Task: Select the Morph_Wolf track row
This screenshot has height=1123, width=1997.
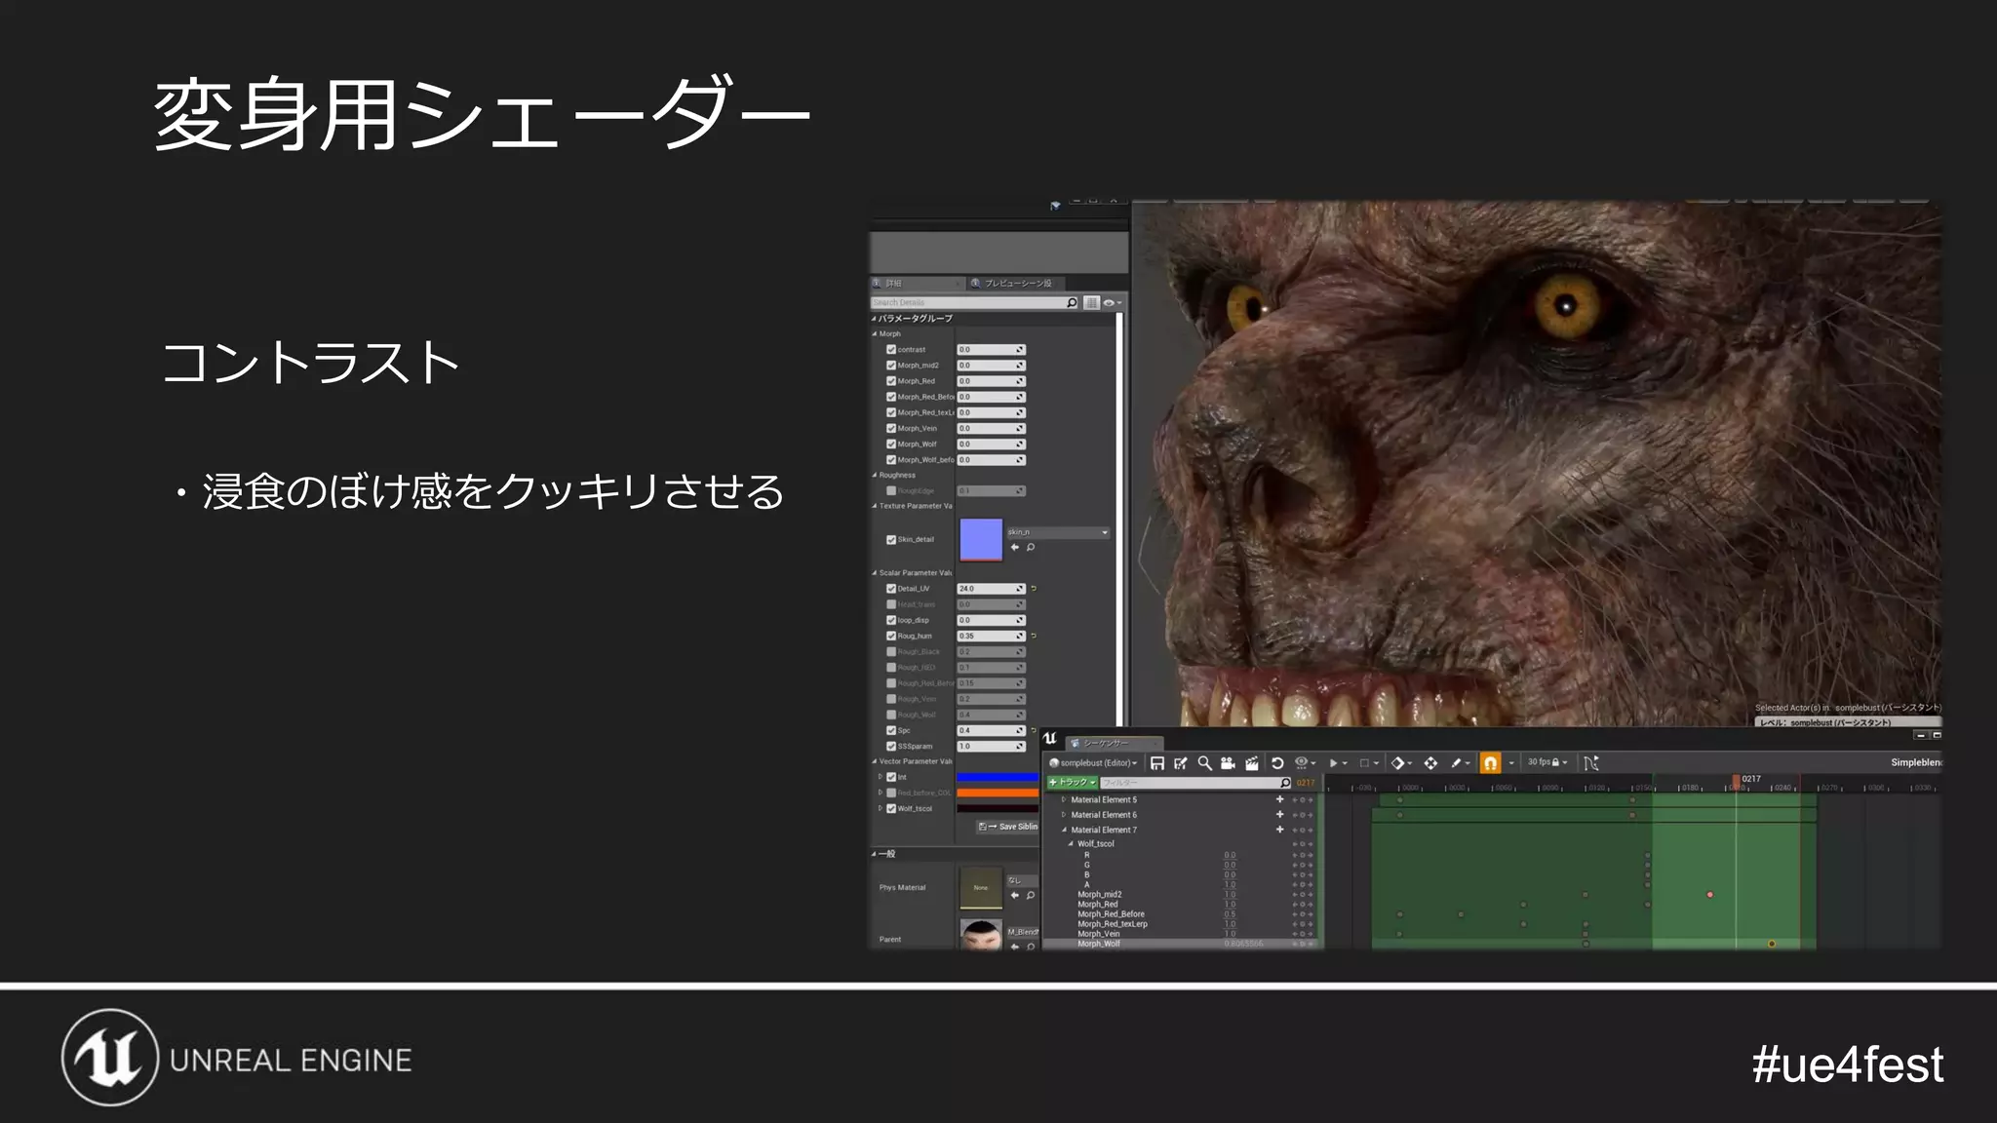Action: tap(1182, 945)
